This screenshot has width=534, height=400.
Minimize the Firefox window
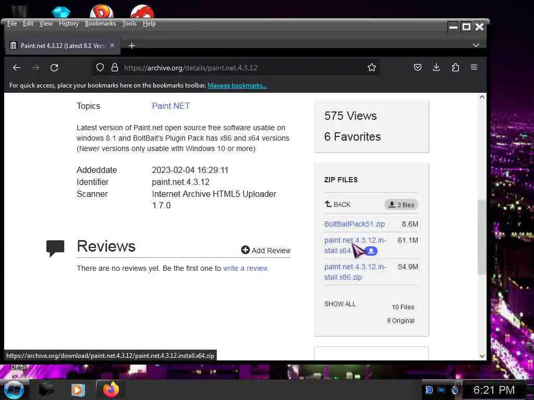click(x=453, y=27)
